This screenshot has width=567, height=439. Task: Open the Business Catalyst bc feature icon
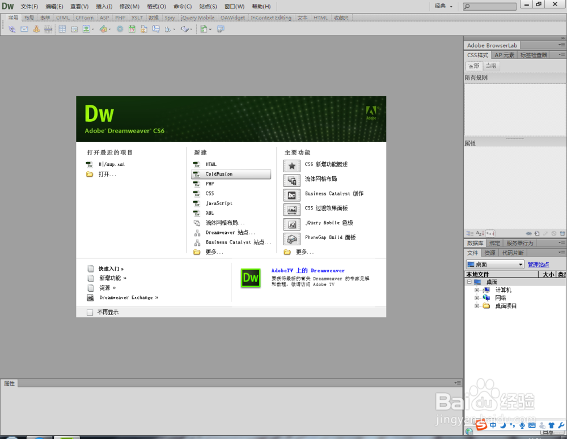[x=292, y=195]
